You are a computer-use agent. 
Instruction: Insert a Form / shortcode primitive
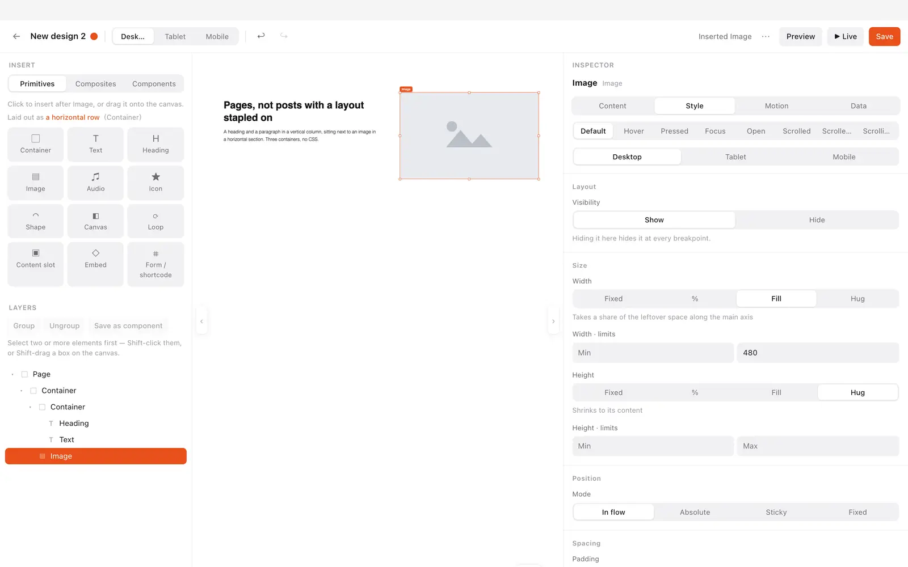pos(155,264)
